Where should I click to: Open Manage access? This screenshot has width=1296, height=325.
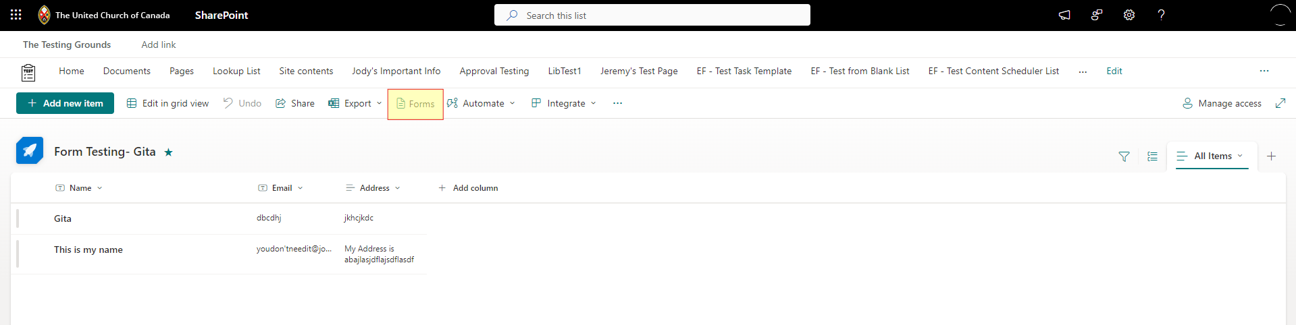[x=1222, y=103]
